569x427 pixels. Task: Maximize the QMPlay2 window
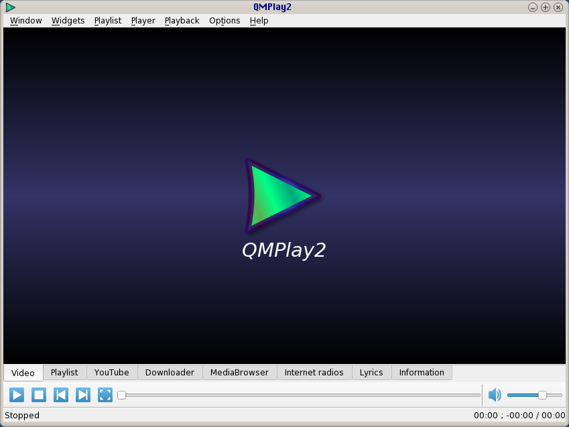[545, 7]
